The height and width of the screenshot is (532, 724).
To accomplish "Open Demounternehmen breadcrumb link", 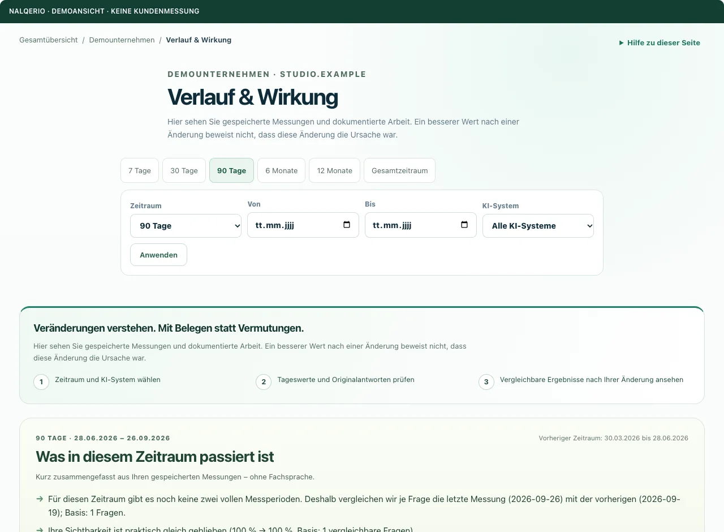I will 122,40.
